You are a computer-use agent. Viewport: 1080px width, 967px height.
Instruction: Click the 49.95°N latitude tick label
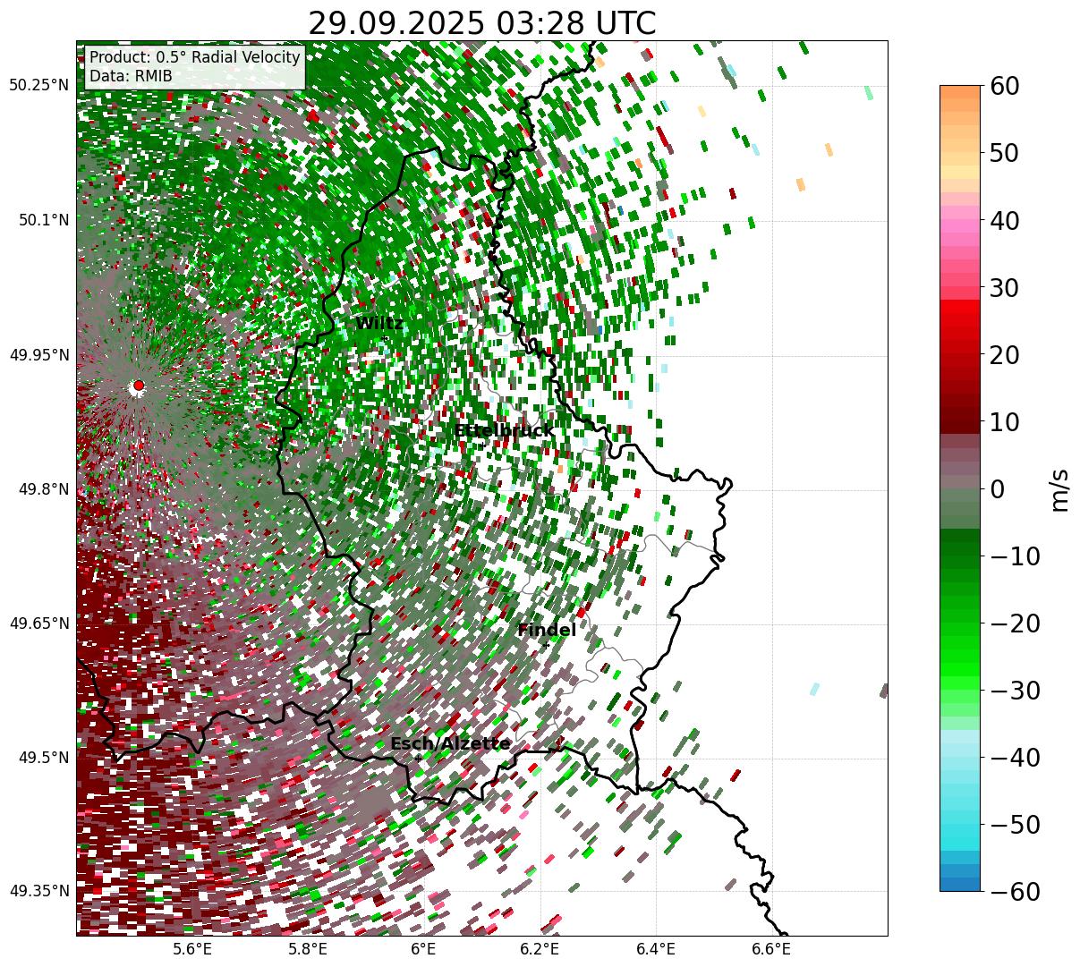tap(38, 355)
